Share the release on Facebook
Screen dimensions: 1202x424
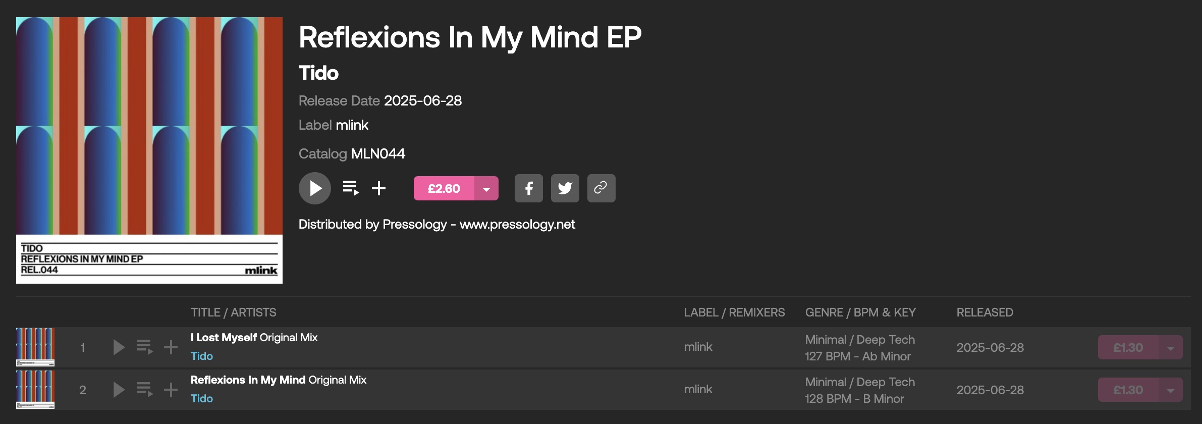click(x=528, y=188)
